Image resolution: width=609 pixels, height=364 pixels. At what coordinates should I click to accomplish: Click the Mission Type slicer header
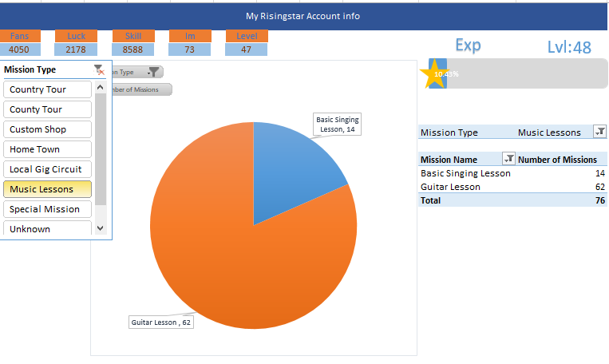pos(30,69)
